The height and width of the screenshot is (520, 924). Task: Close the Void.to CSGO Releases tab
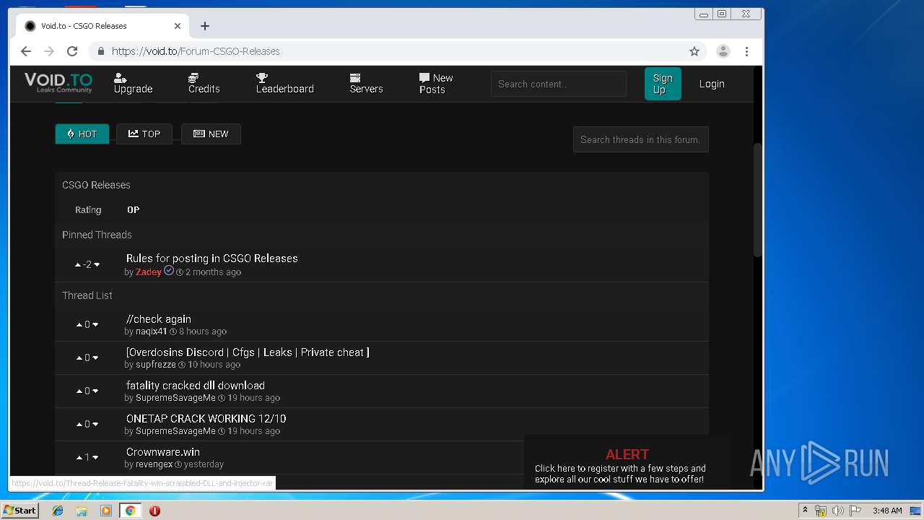pyautogui.click(x=178, y=26)
